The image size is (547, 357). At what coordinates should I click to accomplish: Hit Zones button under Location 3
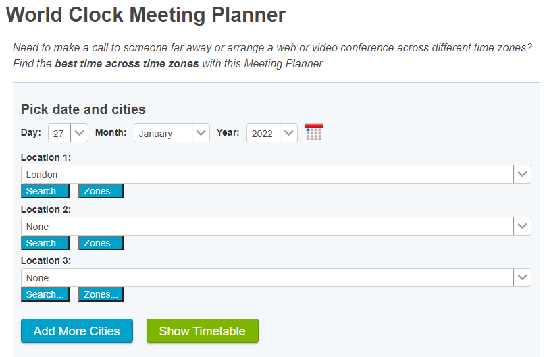(101, 294)
